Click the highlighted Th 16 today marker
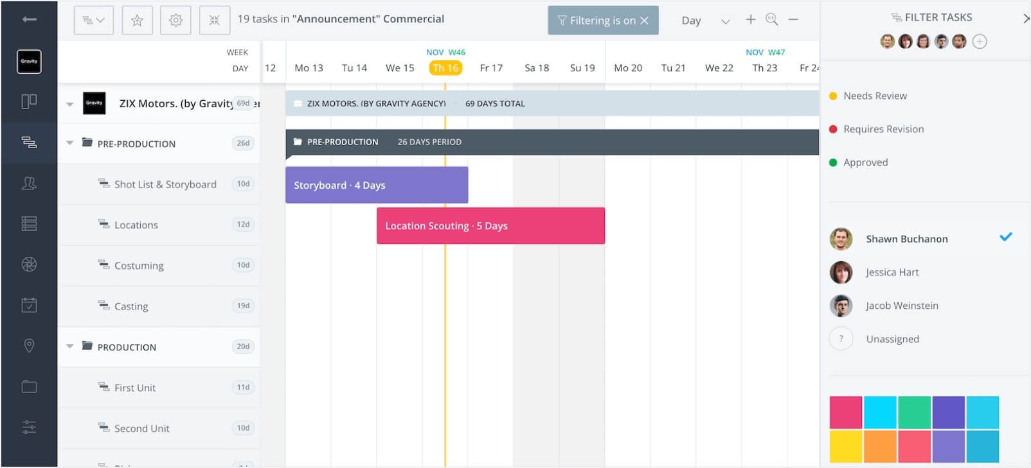1031x468 pixels. pos(445,68)
